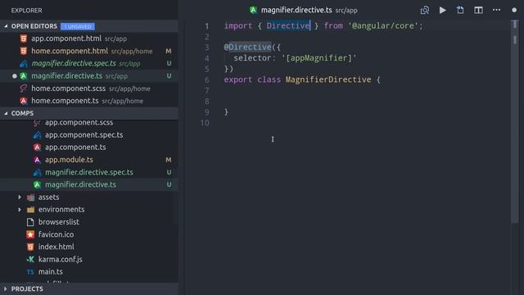Split the editor with the split icon
524x295 pixels.
tap(478, 11)
